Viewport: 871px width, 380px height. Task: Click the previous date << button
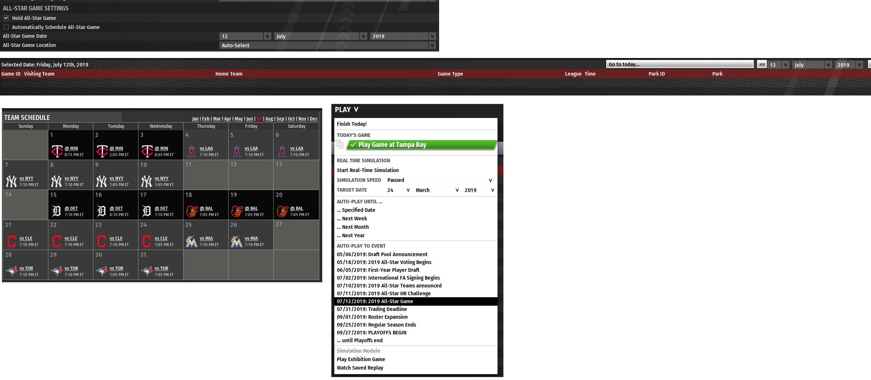tap(761, 65)
